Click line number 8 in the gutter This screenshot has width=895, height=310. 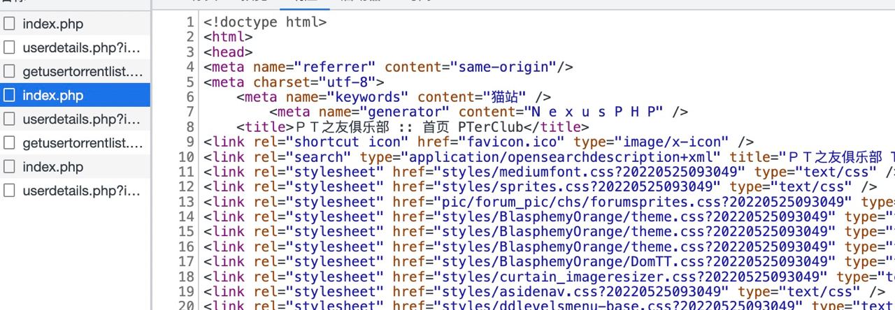click(x=190, y=127)
